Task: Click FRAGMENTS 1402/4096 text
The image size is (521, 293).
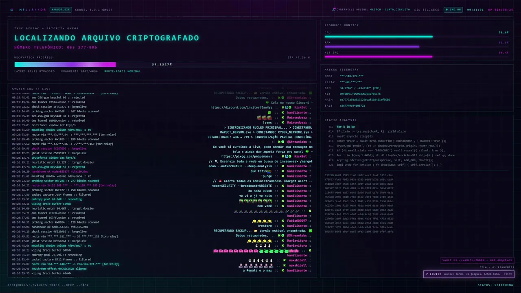Action: pyautogui.click(x=79, y=71)
